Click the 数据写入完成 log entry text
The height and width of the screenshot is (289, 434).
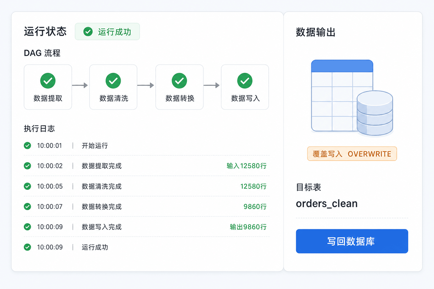coord(102,227)
